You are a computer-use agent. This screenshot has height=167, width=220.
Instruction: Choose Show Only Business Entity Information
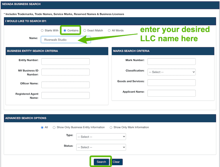click(54, 127)
